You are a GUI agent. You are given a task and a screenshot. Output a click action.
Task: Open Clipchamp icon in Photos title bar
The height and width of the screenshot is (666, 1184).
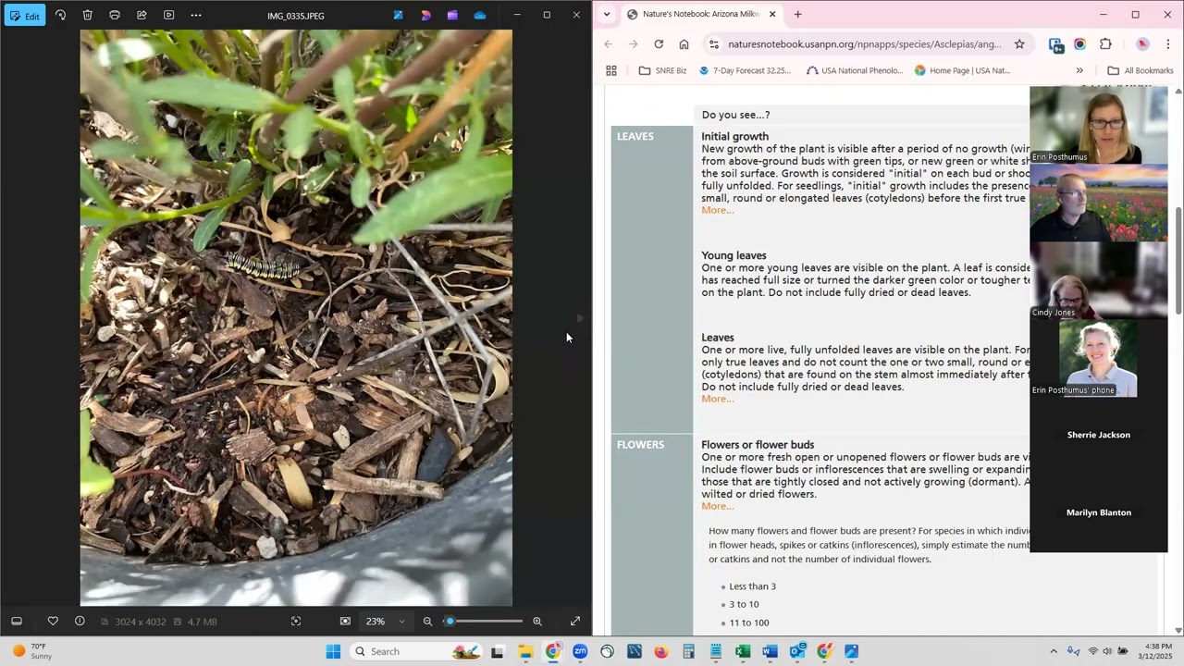tap(425, 16)
